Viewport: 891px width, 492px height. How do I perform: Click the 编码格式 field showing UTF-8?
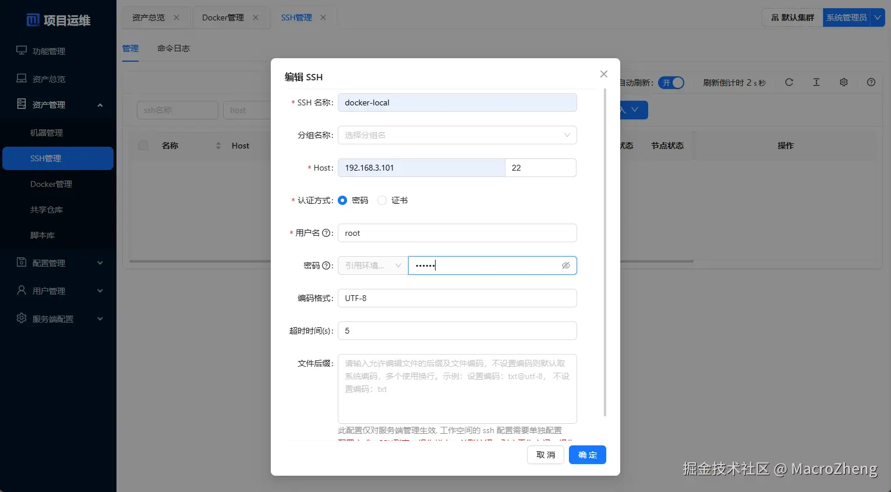457,298
